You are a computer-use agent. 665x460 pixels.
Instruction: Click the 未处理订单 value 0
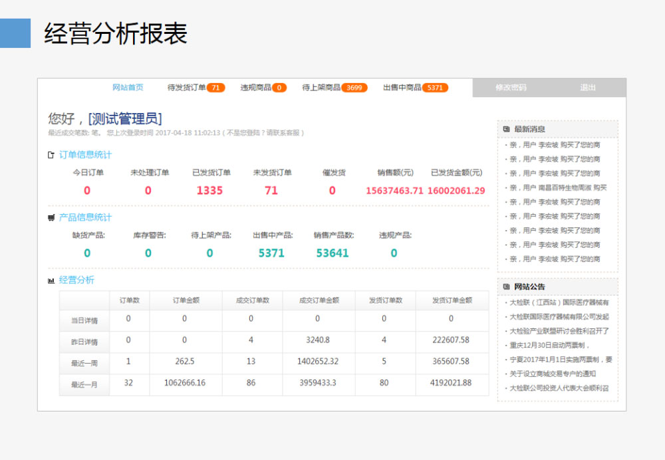(x=148, y=191)
